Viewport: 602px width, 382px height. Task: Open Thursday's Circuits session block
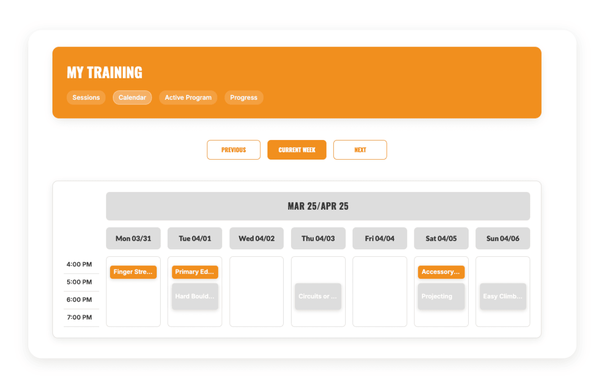pos(318,296)
